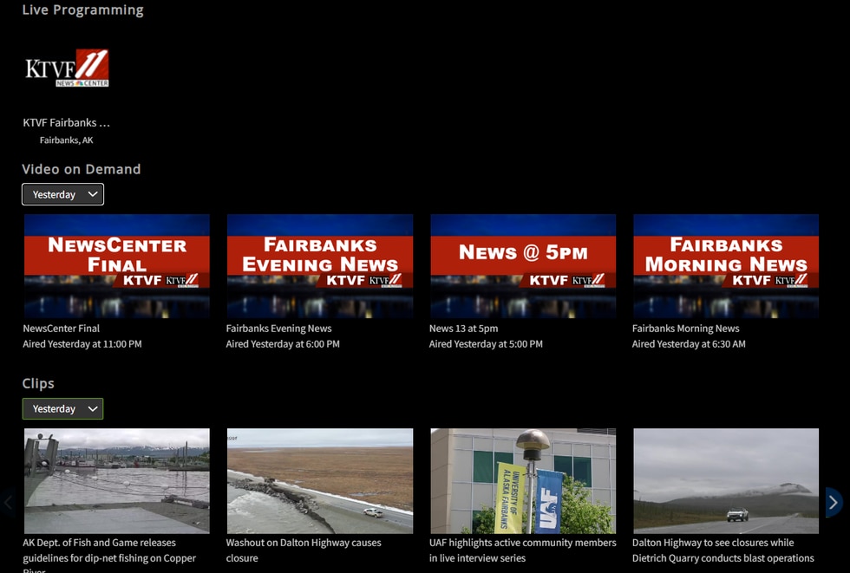Play the Fairbanks Evening News episode
Screen dimensions: 850x573
tap(319, 265)
